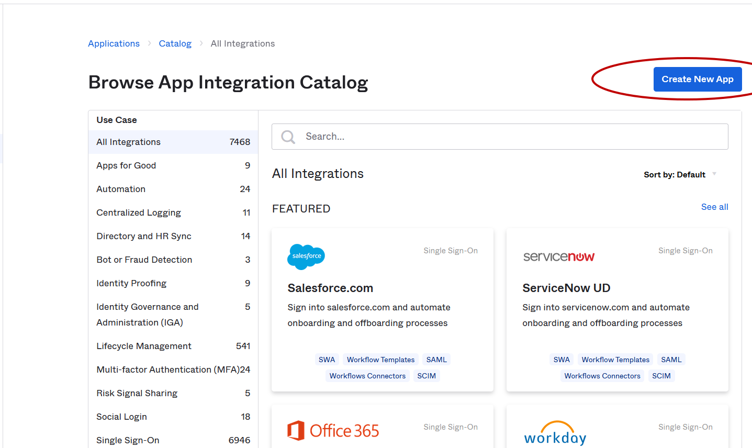
Task: Click Workflows Connectors tag on ServiceNow card
Action: point(602,376)
